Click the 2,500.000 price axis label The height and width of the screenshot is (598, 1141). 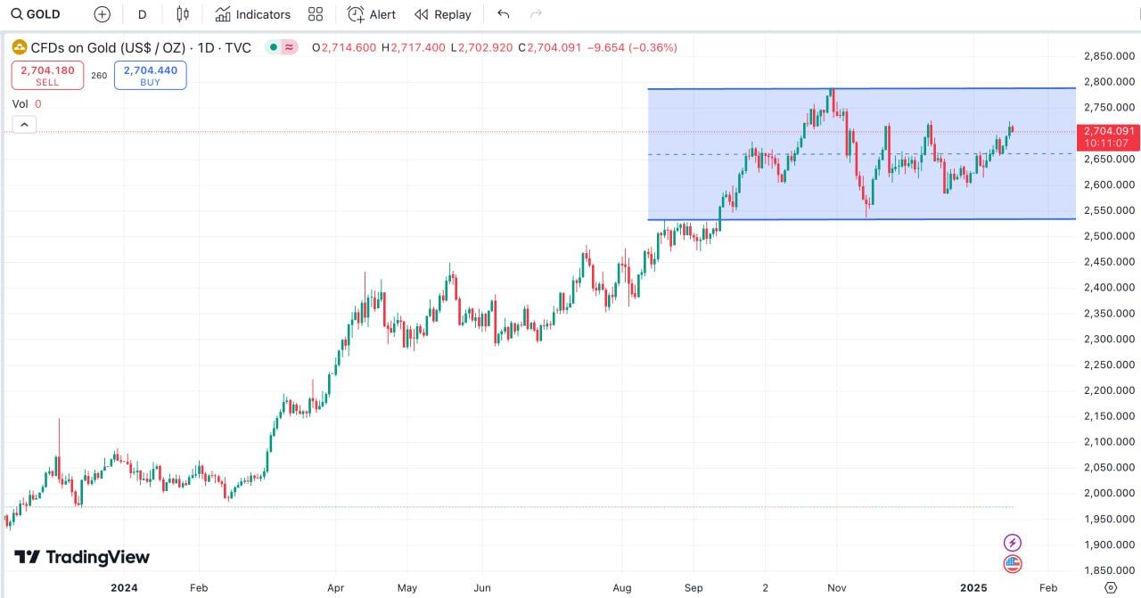(x=1109, y=236)
